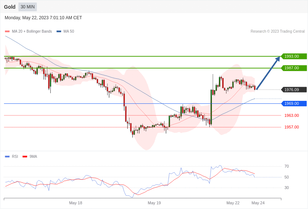The height and width of the screenshot is (209, 308).
Task: Click the 1993.00 green resistance label
Action: (x=294, y=56)
